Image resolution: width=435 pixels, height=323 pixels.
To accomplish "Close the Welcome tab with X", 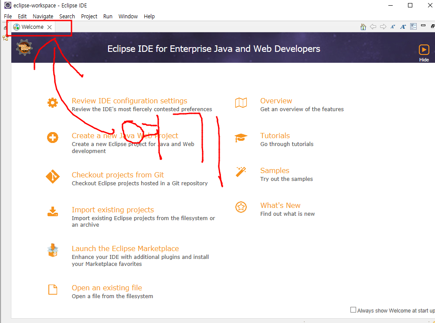I will pos(49,27).
